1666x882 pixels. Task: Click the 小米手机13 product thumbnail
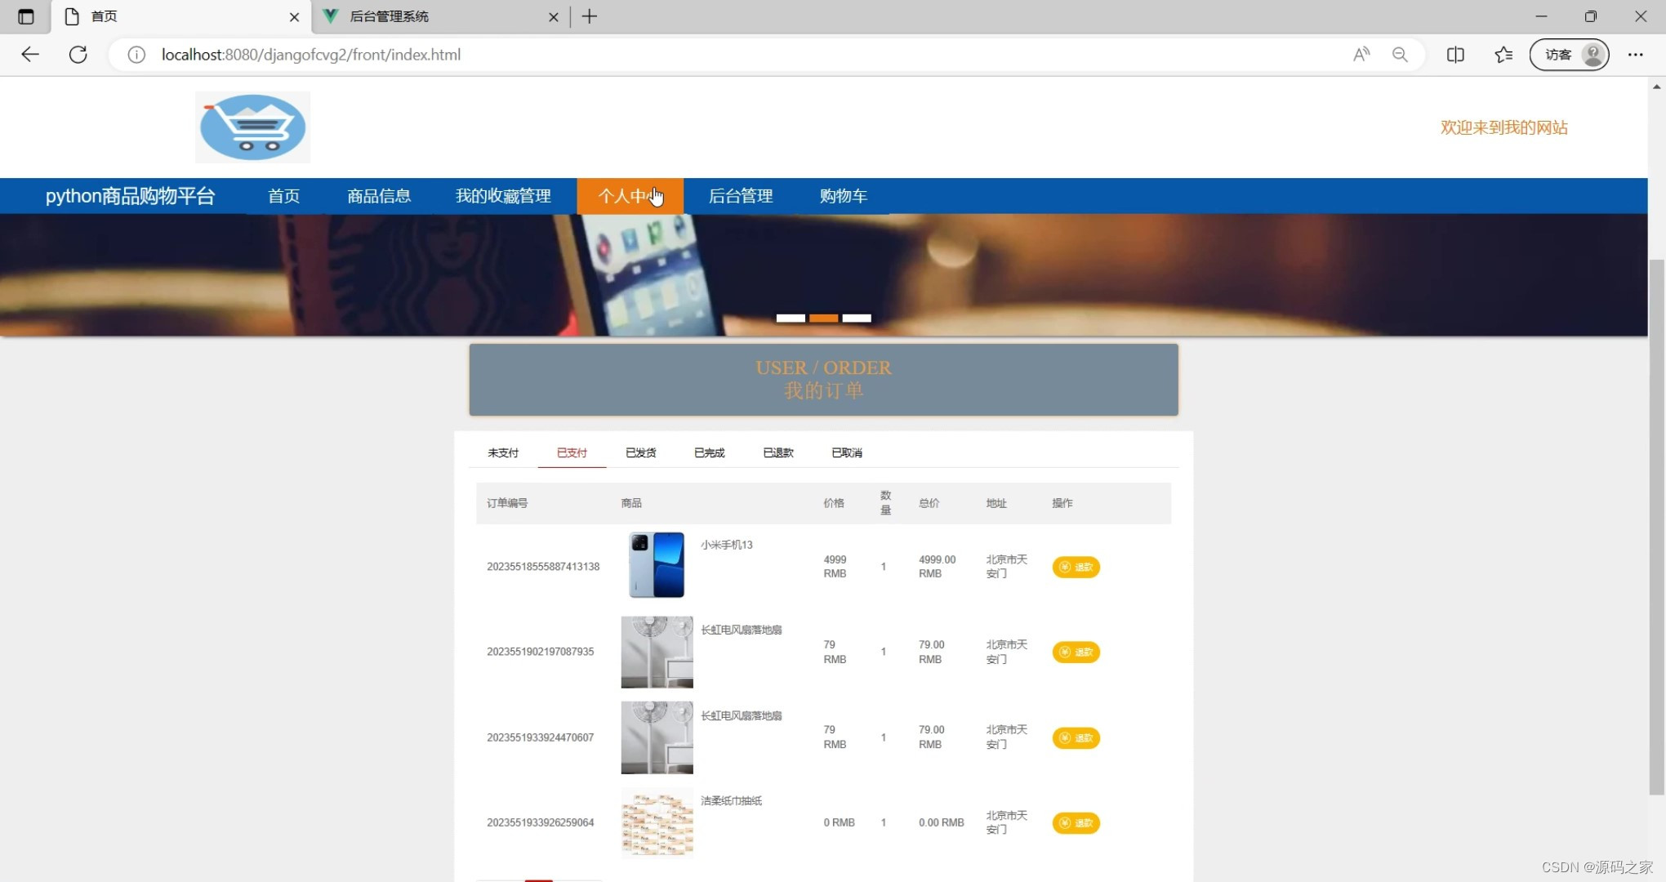pyautogui.click(x=657, y=565)
